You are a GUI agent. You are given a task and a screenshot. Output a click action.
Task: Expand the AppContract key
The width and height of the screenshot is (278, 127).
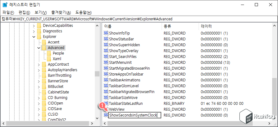(39, 64)
